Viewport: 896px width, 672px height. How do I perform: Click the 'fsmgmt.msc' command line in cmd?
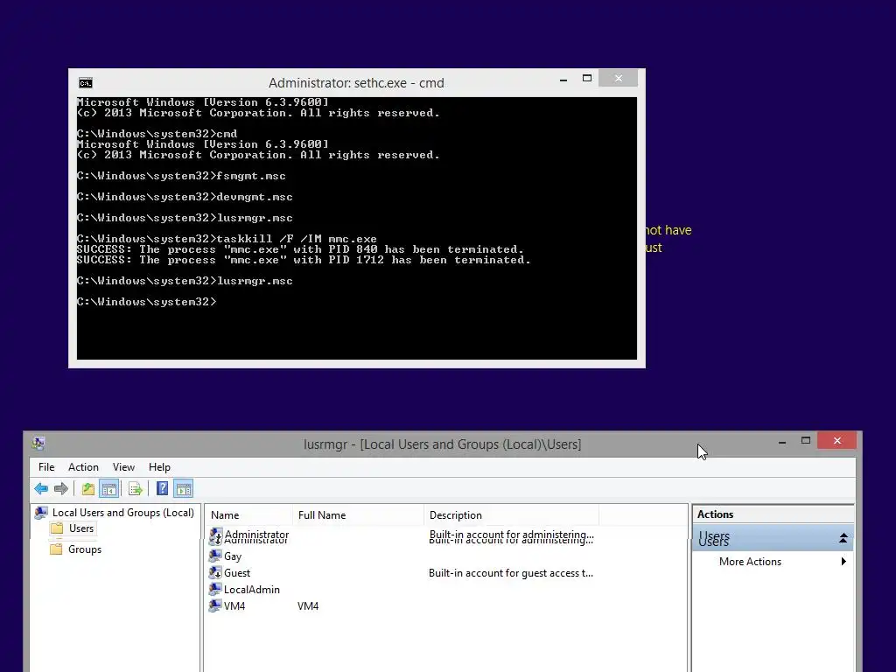coord(181,176)
